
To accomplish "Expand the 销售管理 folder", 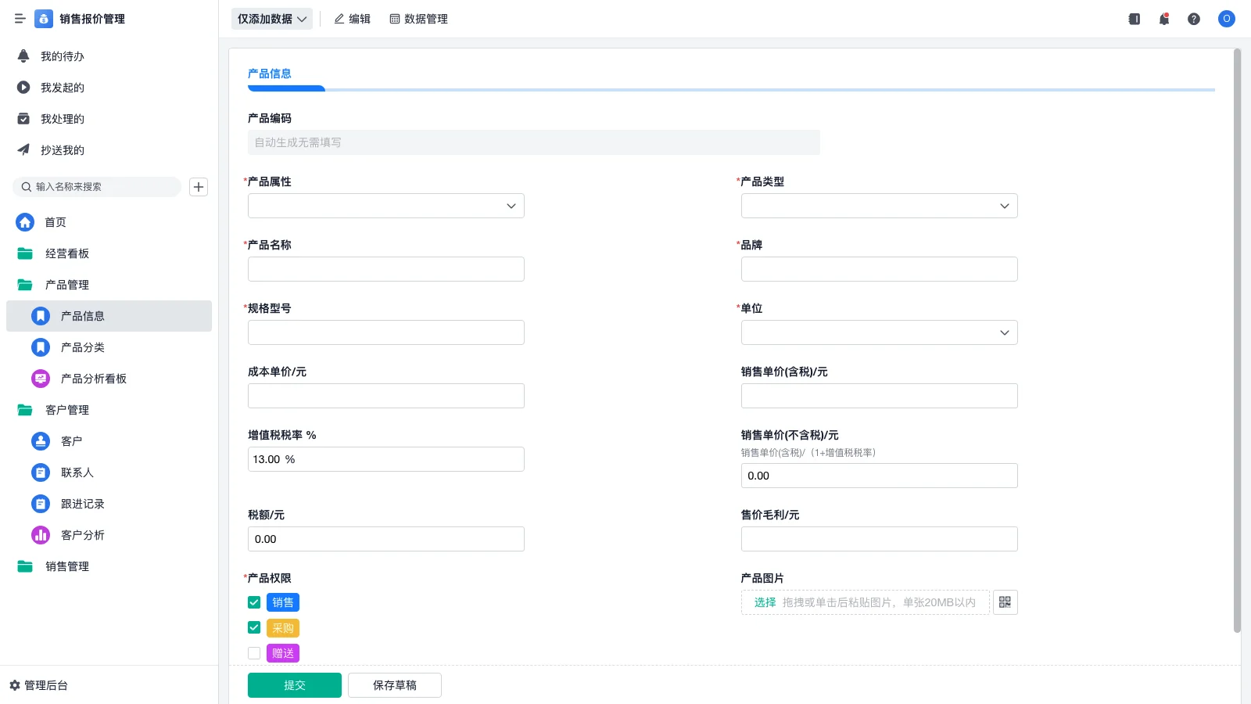I will pyautogui.click(x=109, y=566).
